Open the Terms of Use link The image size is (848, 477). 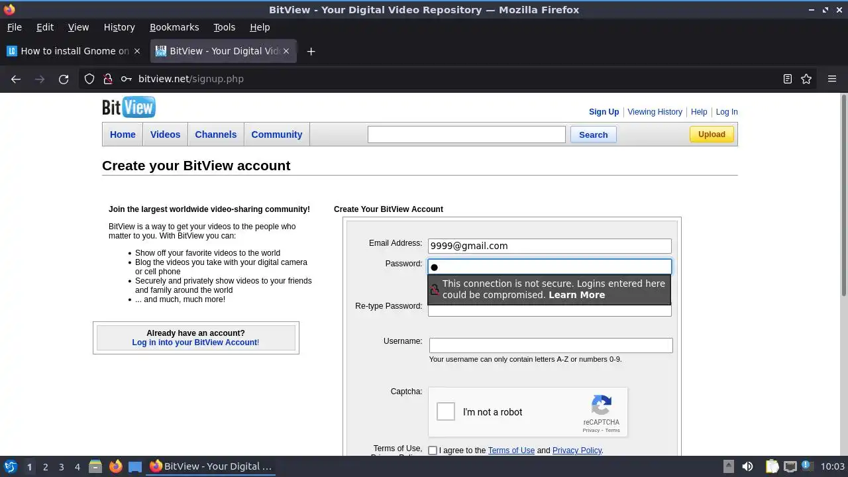(x=511, y=450)
